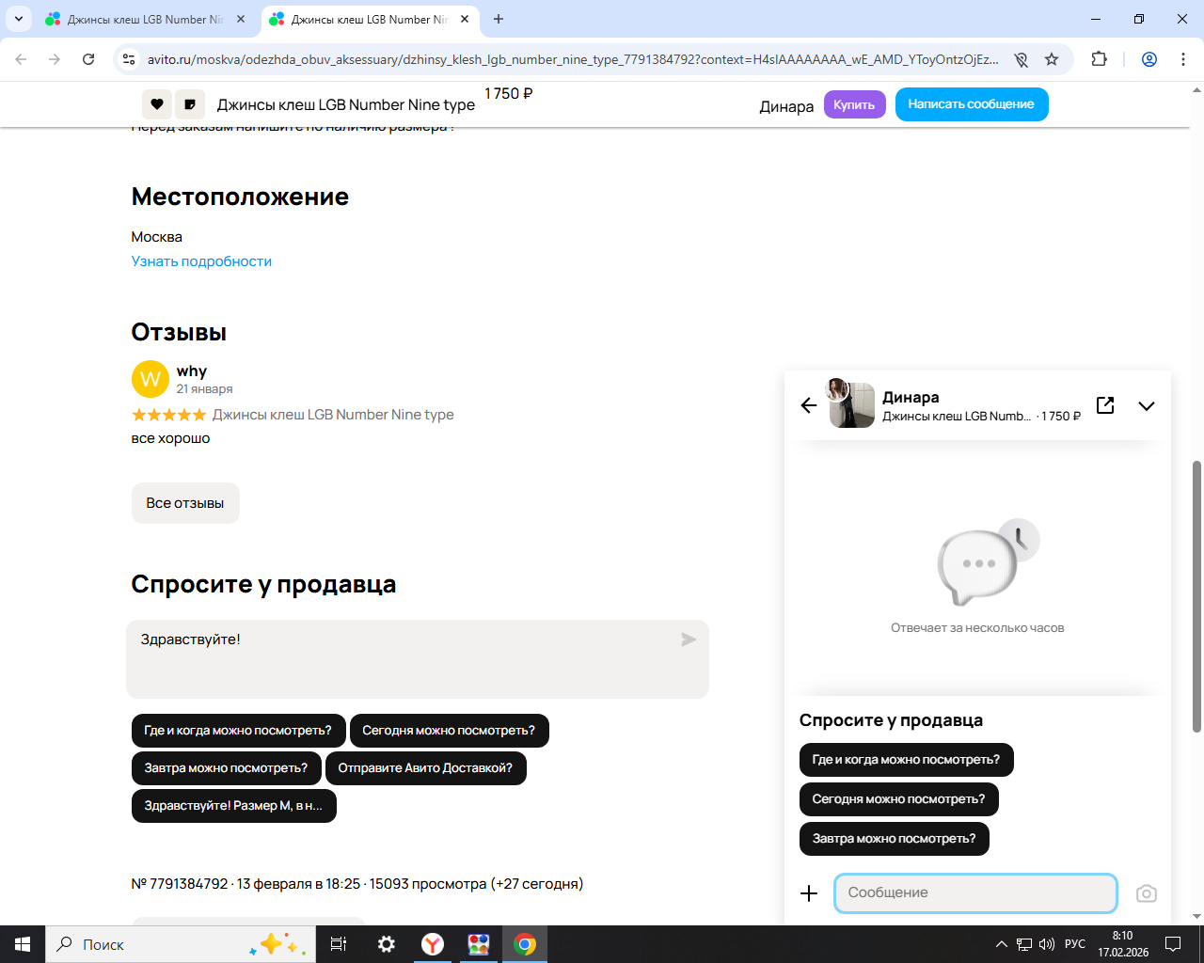Close the first Джинсы клеш tab
This screenshot has width=1204, height=963.
pyautogui.click(x=241, y=19)
